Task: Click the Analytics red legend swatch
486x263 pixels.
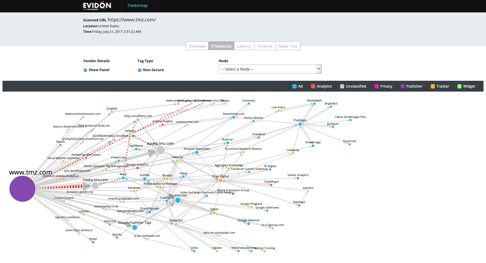Action: click(x=313, y=86)
